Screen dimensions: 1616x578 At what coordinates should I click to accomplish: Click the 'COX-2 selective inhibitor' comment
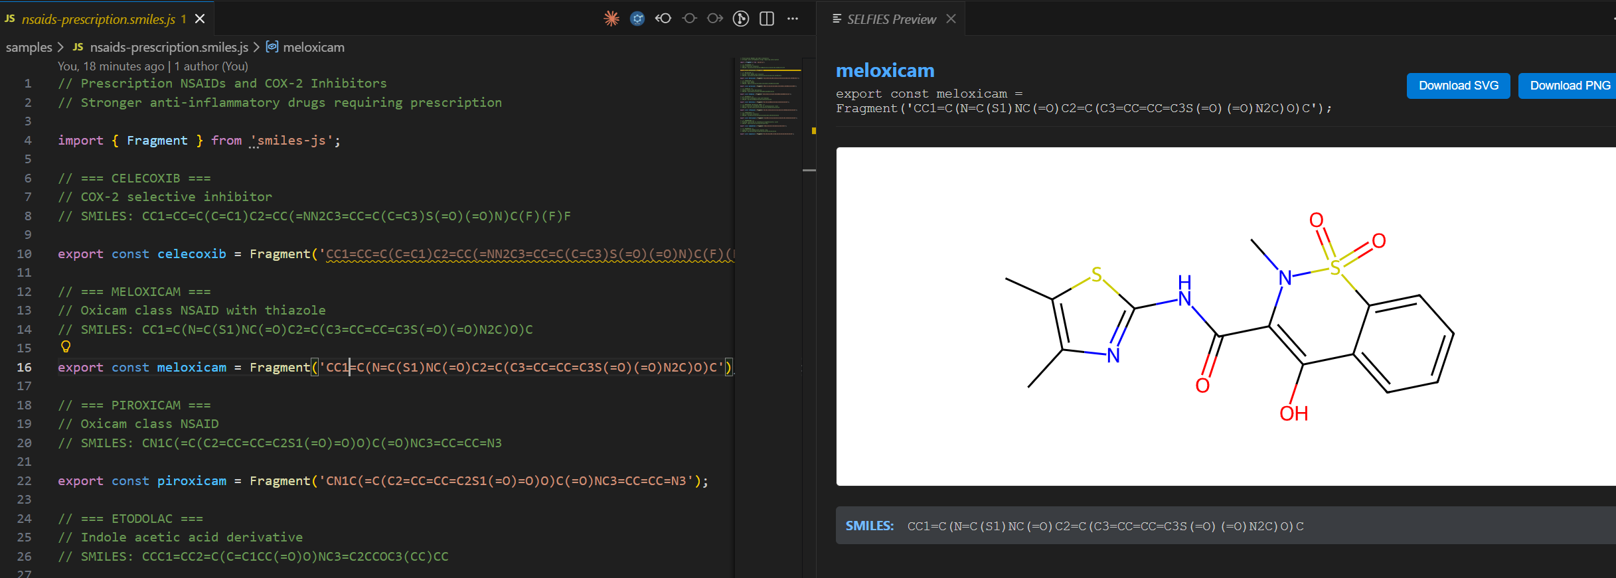tap(165, 196)
